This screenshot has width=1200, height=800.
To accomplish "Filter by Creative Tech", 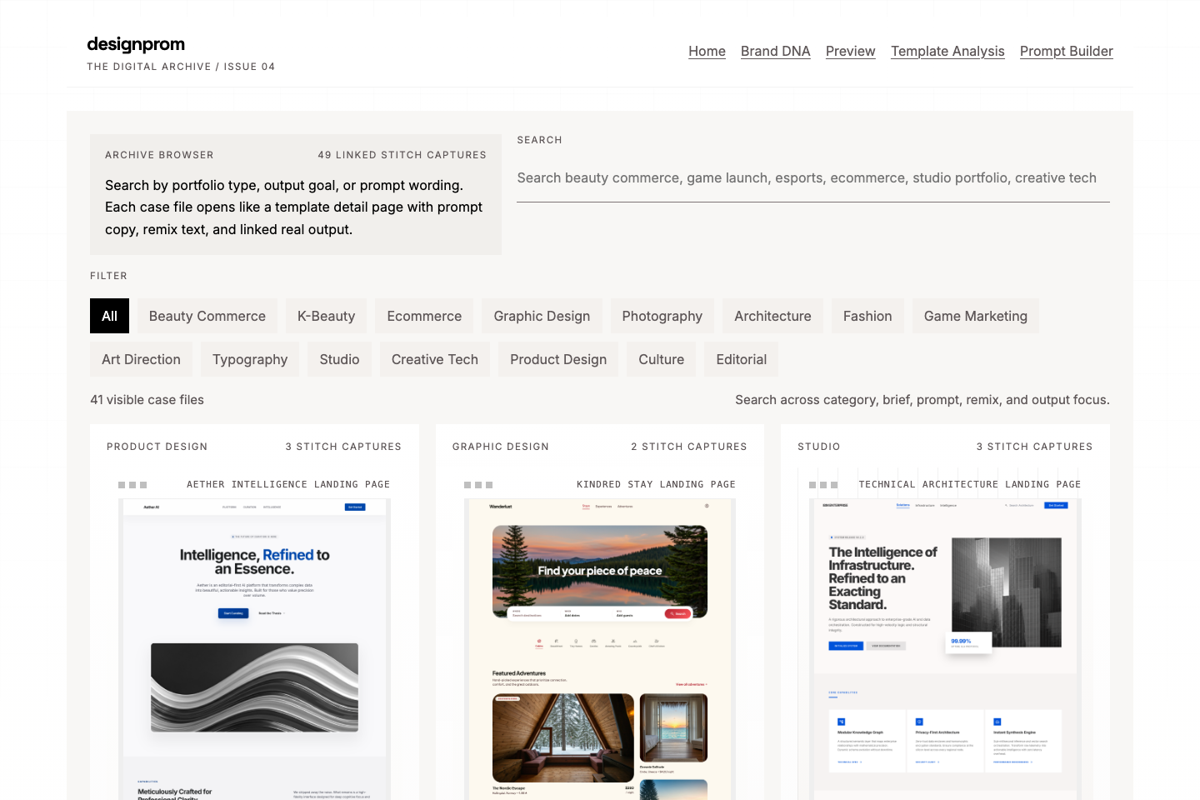I will tap(435, 359).
